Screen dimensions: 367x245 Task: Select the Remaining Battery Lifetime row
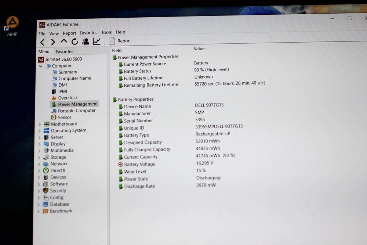pos(192,84)
